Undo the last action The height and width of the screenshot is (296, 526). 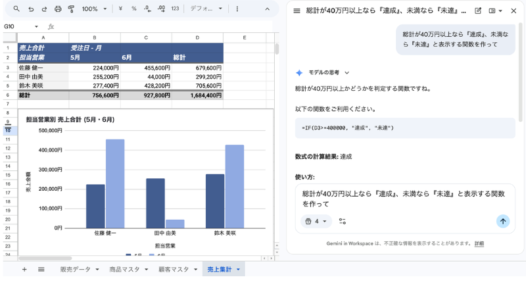[x=31, y=9]
